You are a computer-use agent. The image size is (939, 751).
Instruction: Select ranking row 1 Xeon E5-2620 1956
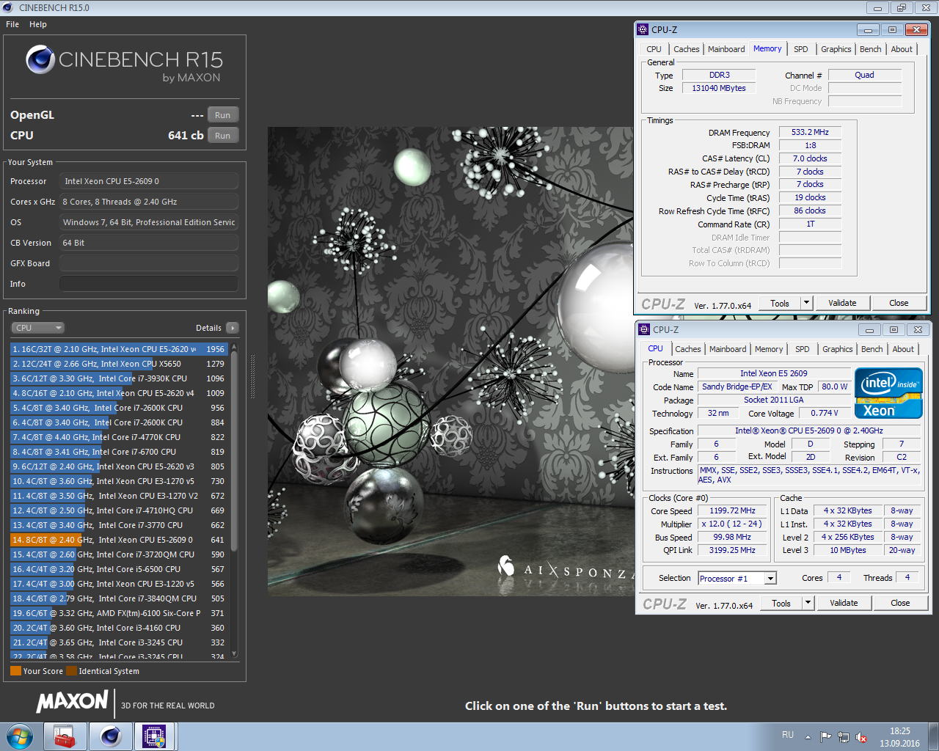(119, 349)
